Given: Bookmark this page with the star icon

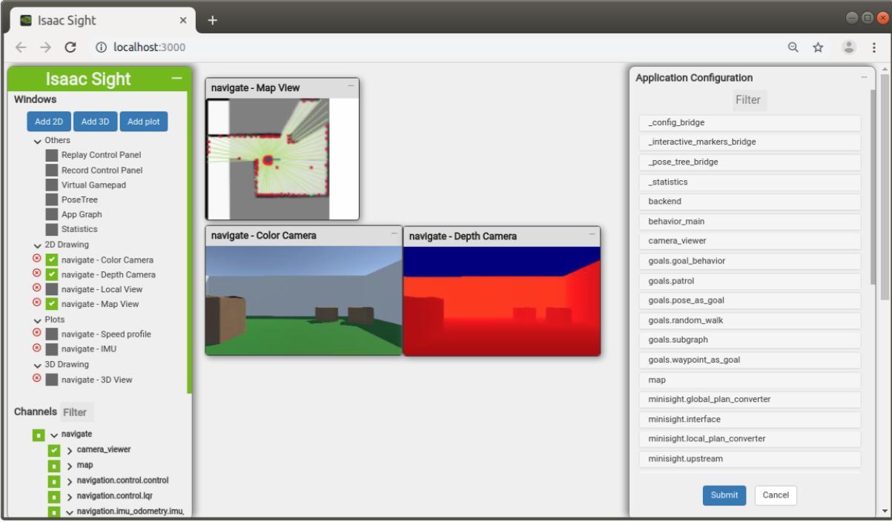Looking at the screenshot, I should [819, 47].
